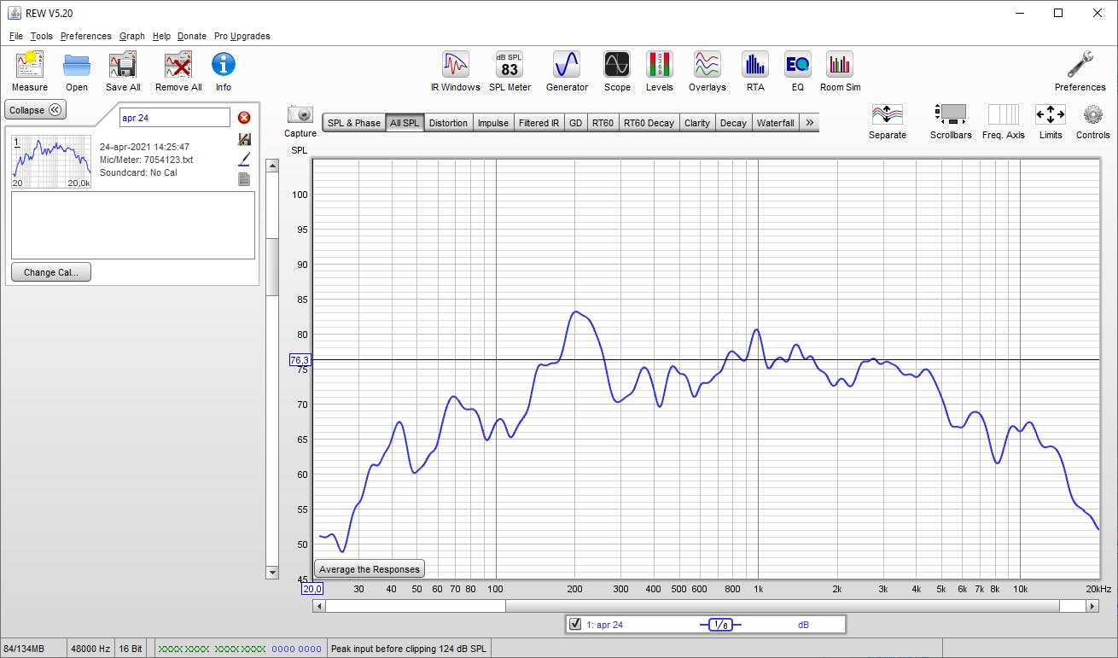This screenshot has height=658, width=1118.
Task: Click Average the Responses button
Action: coord(370,569)
